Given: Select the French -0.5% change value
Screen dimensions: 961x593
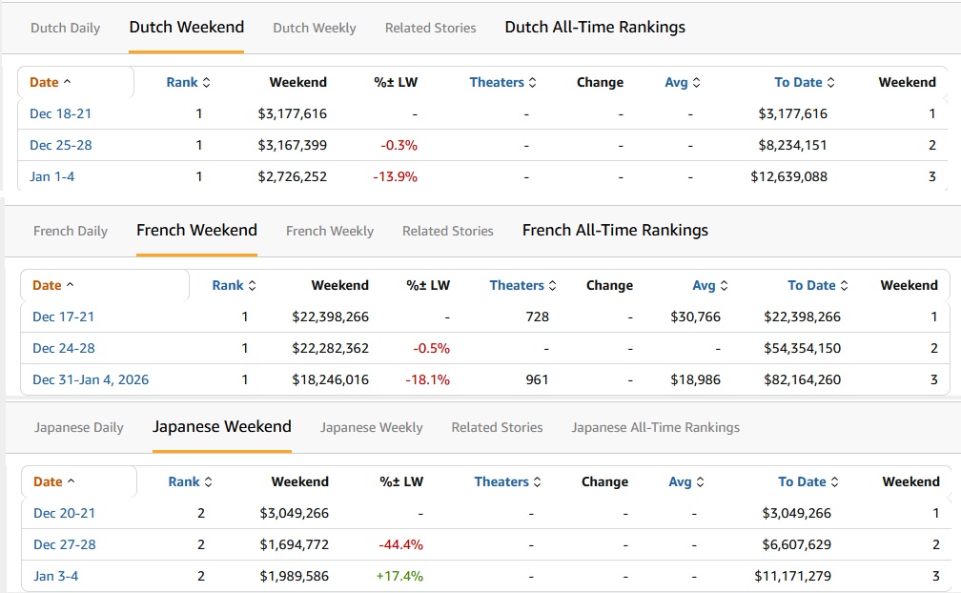Looking at the screenshot, I should tap(432, 349).
